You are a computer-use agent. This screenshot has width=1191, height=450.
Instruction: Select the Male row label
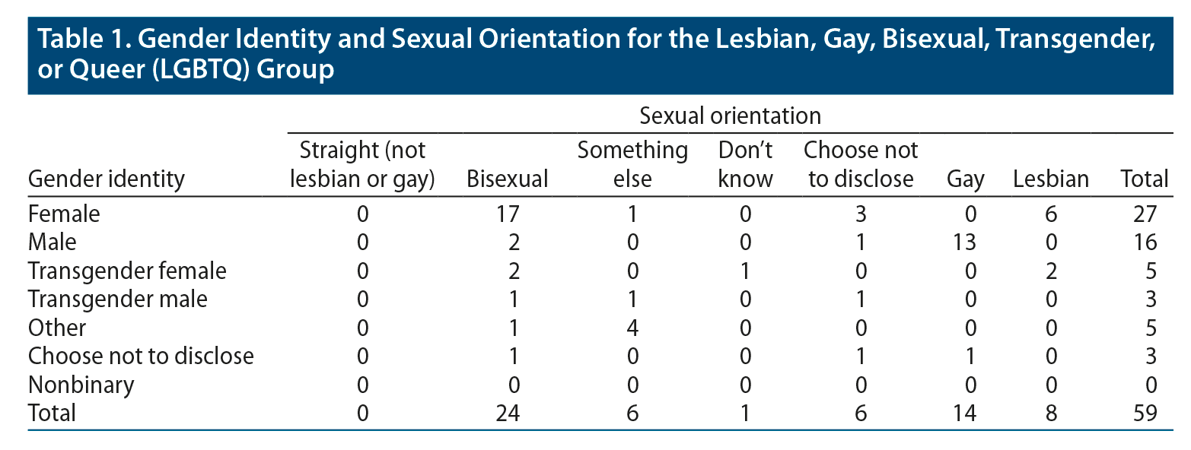53,242
